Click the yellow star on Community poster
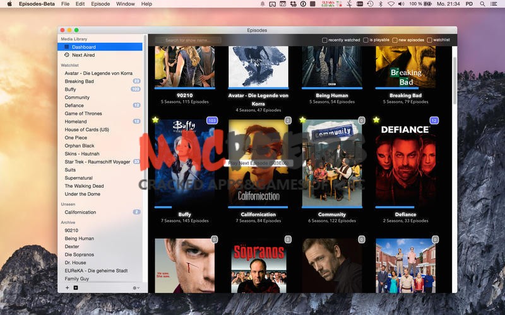The image size is (505, 315). pos(303,120)
